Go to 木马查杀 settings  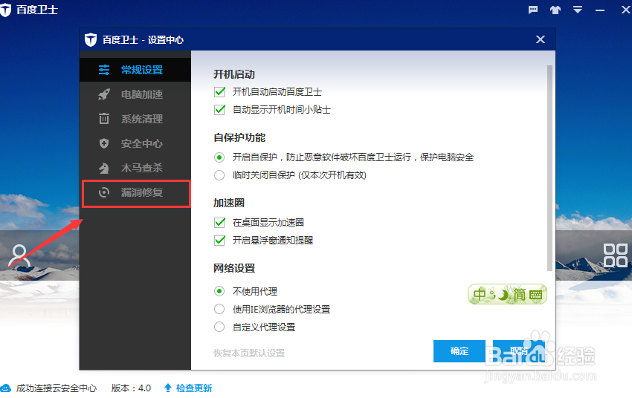click(135, 168)
